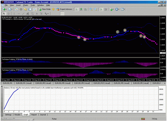This screenshot has height=121, width=167.
Task: Click the connection status bars icon
Action: point(143,119)
